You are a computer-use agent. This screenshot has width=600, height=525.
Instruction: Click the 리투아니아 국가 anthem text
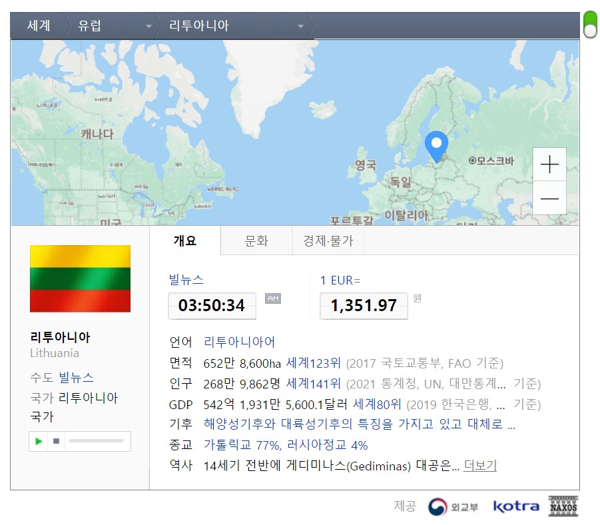(x=74, y=406)
